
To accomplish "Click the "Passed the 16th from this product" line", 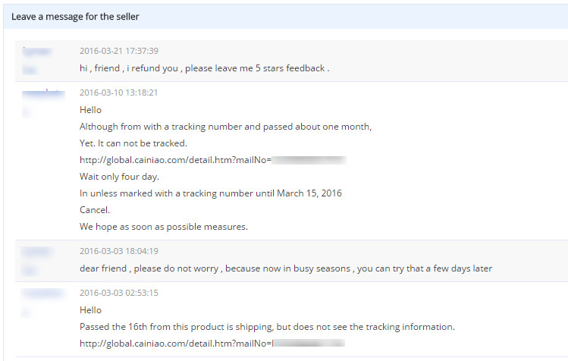I will click(x=267, y=327).
